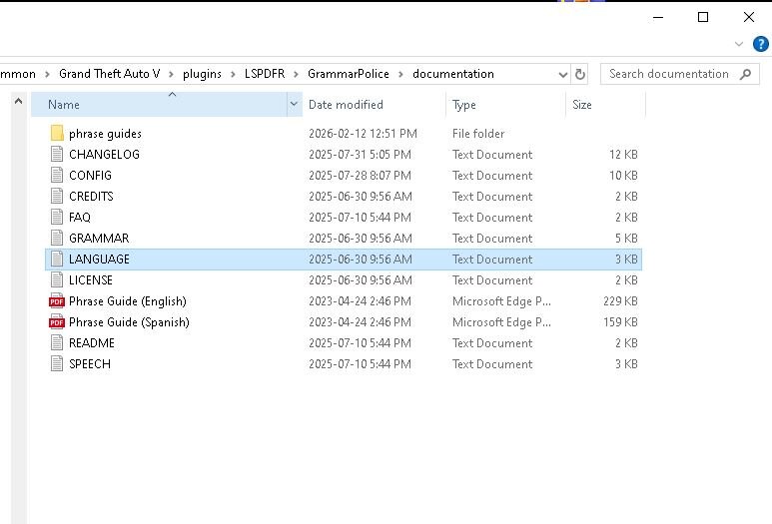The height and width of the screenshot is (524, 772).
Task: Navigate to GrammarPolice in breadcrumb
Action: point(348,74)
